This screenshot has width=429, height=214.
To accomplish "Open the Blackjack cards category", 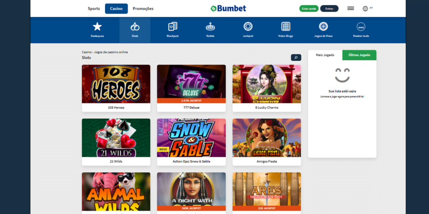I will 173,26.
